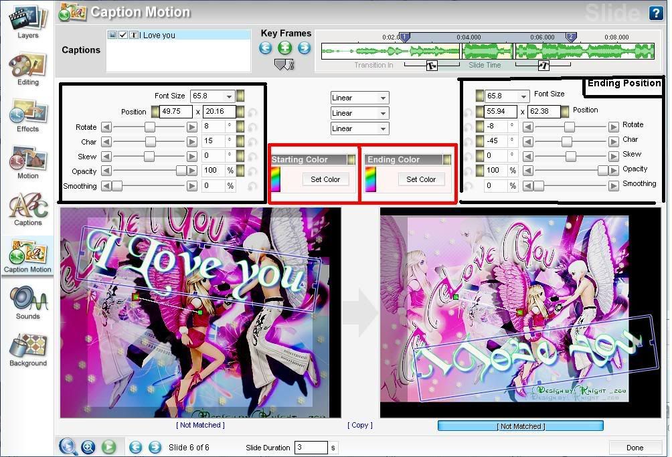This screenshot has width=672, height=457.
Task: Open help with the question mark icon
Action: 656,13
